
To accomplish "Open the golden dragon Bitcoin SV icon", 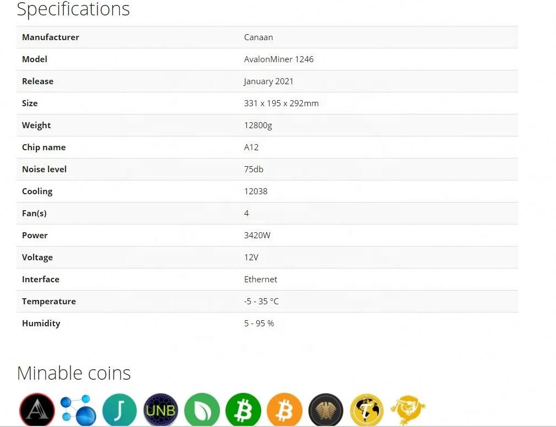I will pyautogui.click(x=408, y=410).
